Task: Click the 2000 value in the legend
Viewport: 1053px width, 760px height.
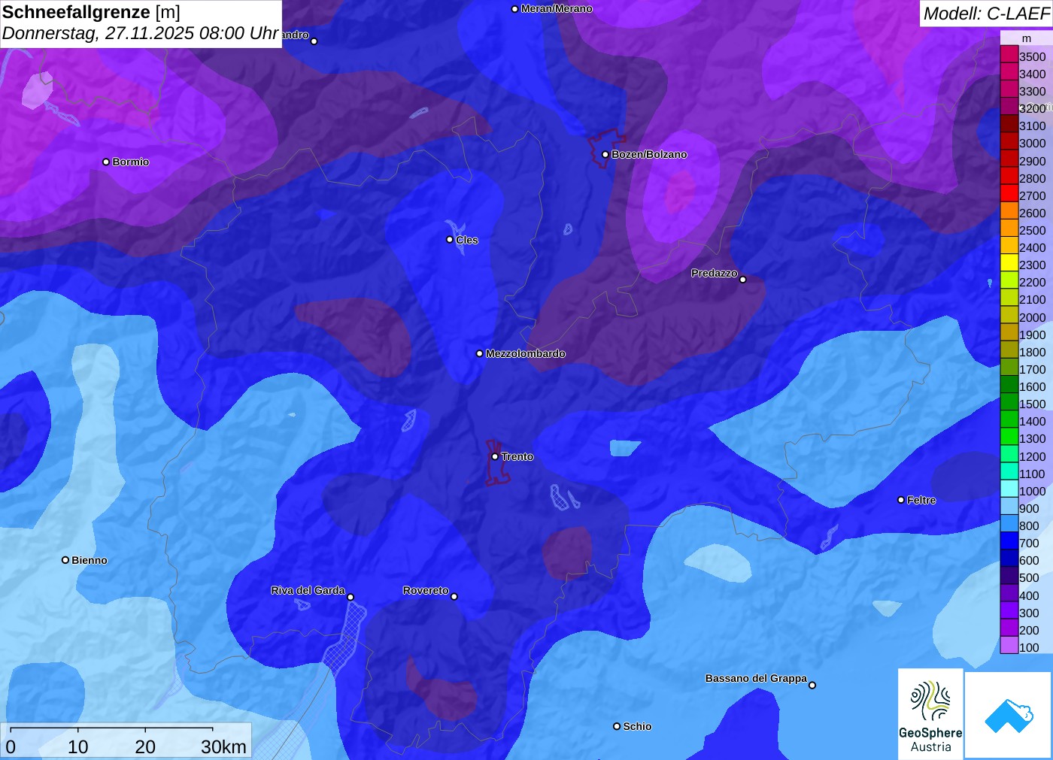Action: click(x=1032, y=317)
